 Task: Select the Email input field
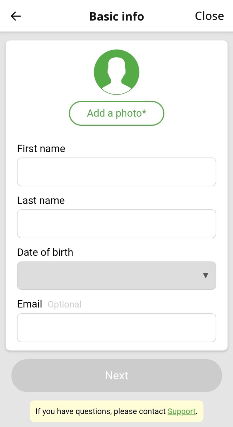coord(117,328)
